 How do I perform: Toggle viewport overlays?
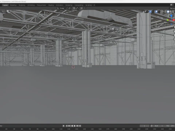156,12
